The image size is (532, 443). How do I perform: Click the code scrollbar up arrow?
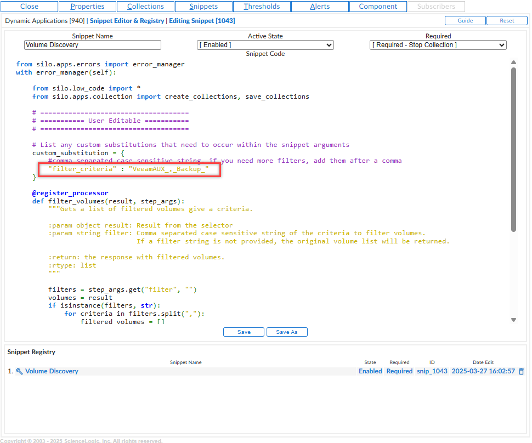coord(514,63)
